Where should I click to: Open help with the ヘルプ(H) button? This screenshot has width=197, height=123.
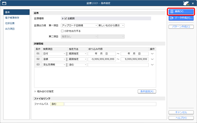click(x=181, y=118)
